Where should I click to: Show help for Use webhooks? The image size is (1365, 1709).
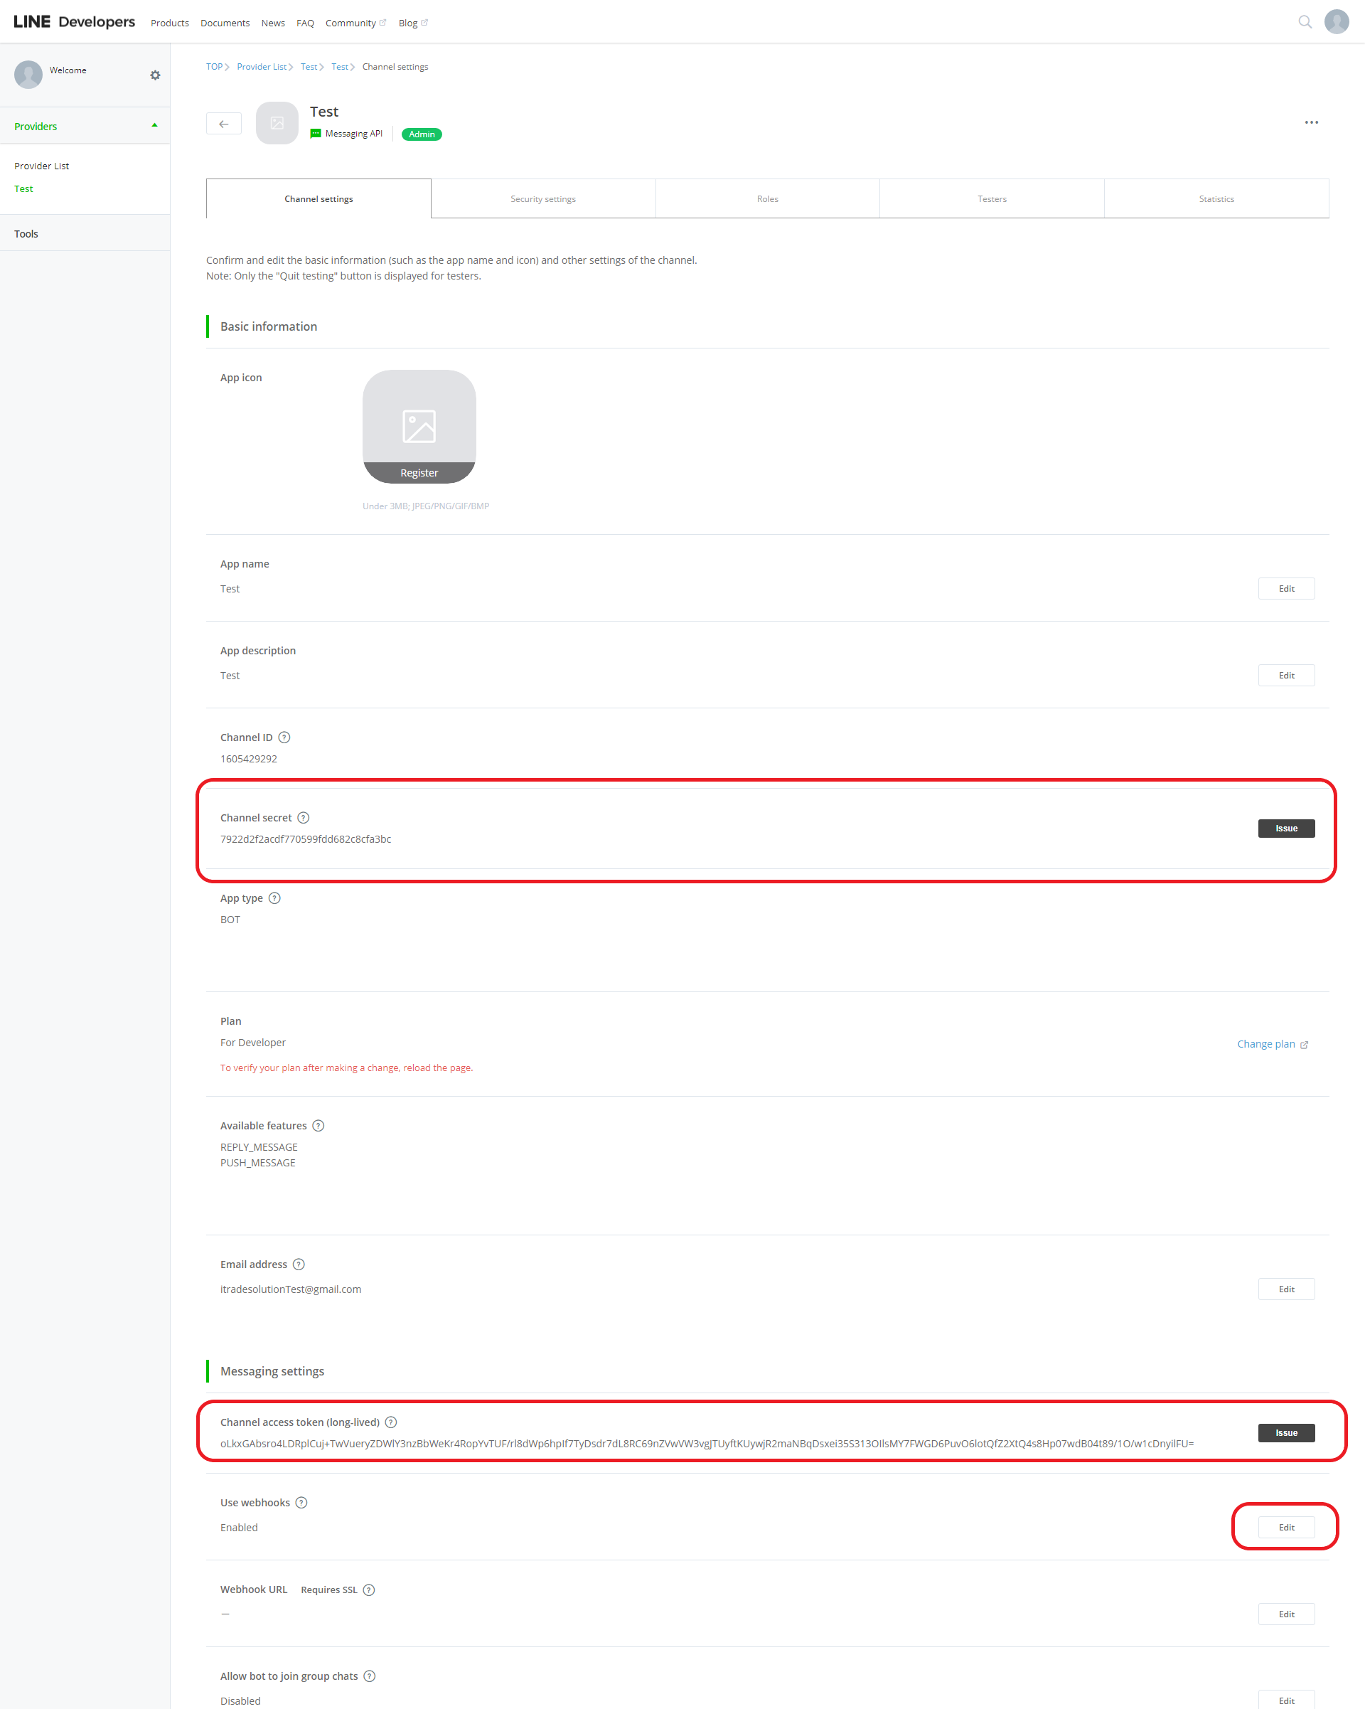[x=302, y=1503]
